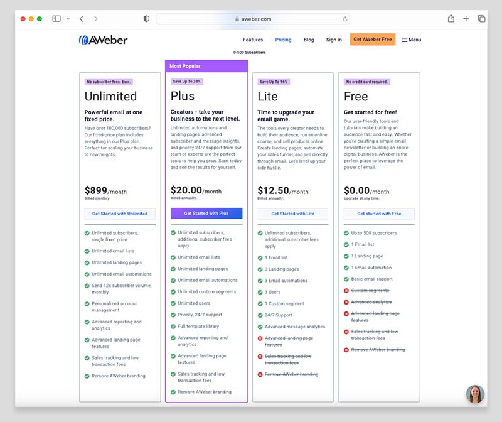
Task: Click the AWeber logo
Action: pos(104,40)
